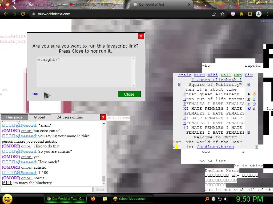
Task: Click the network icon in the system tray
Action: [220, 199]
